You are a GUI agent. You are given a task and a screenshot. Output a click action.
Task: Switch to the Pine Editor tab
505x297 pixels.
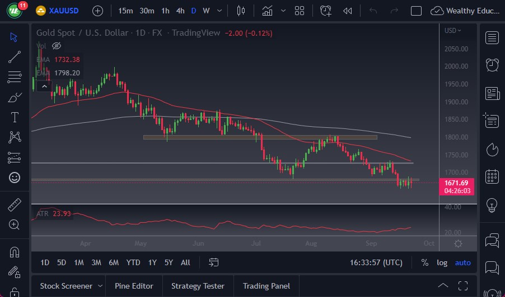point(134,286)
